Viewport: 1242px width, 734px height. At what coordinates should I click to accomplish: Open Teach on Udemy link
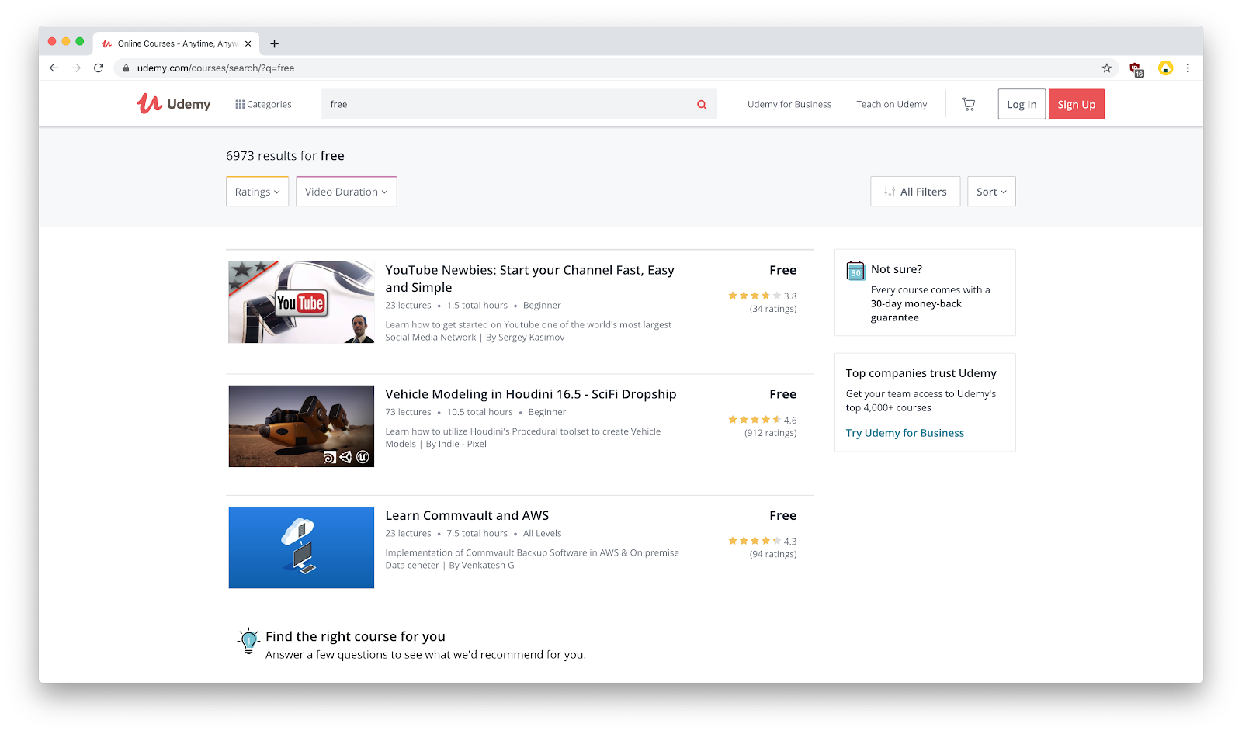(892, 104)
